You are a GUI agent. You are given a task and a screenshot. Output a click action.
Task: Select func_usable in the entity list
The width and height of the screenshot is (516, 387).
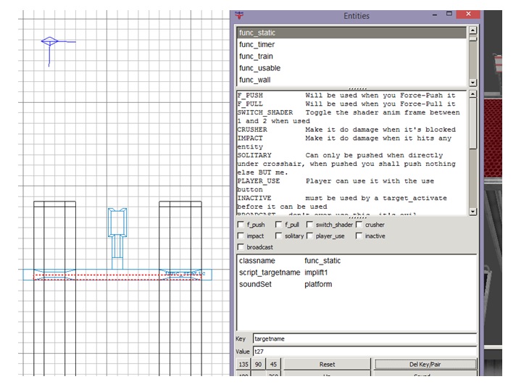[351, 68]
